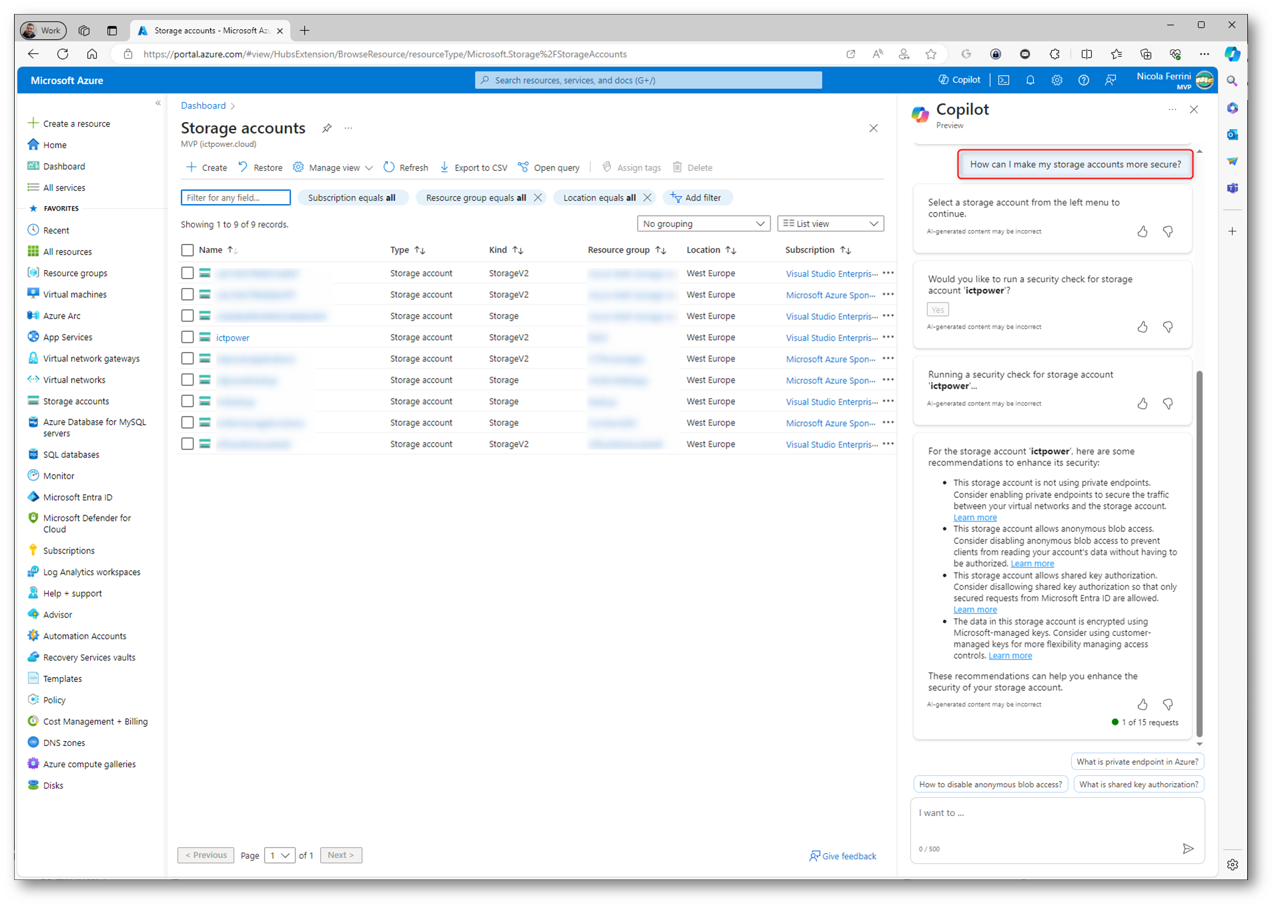Open Outlook in Edge sidebar
The height and width of the screenshot is (908, 1276).
(1232, 135)
